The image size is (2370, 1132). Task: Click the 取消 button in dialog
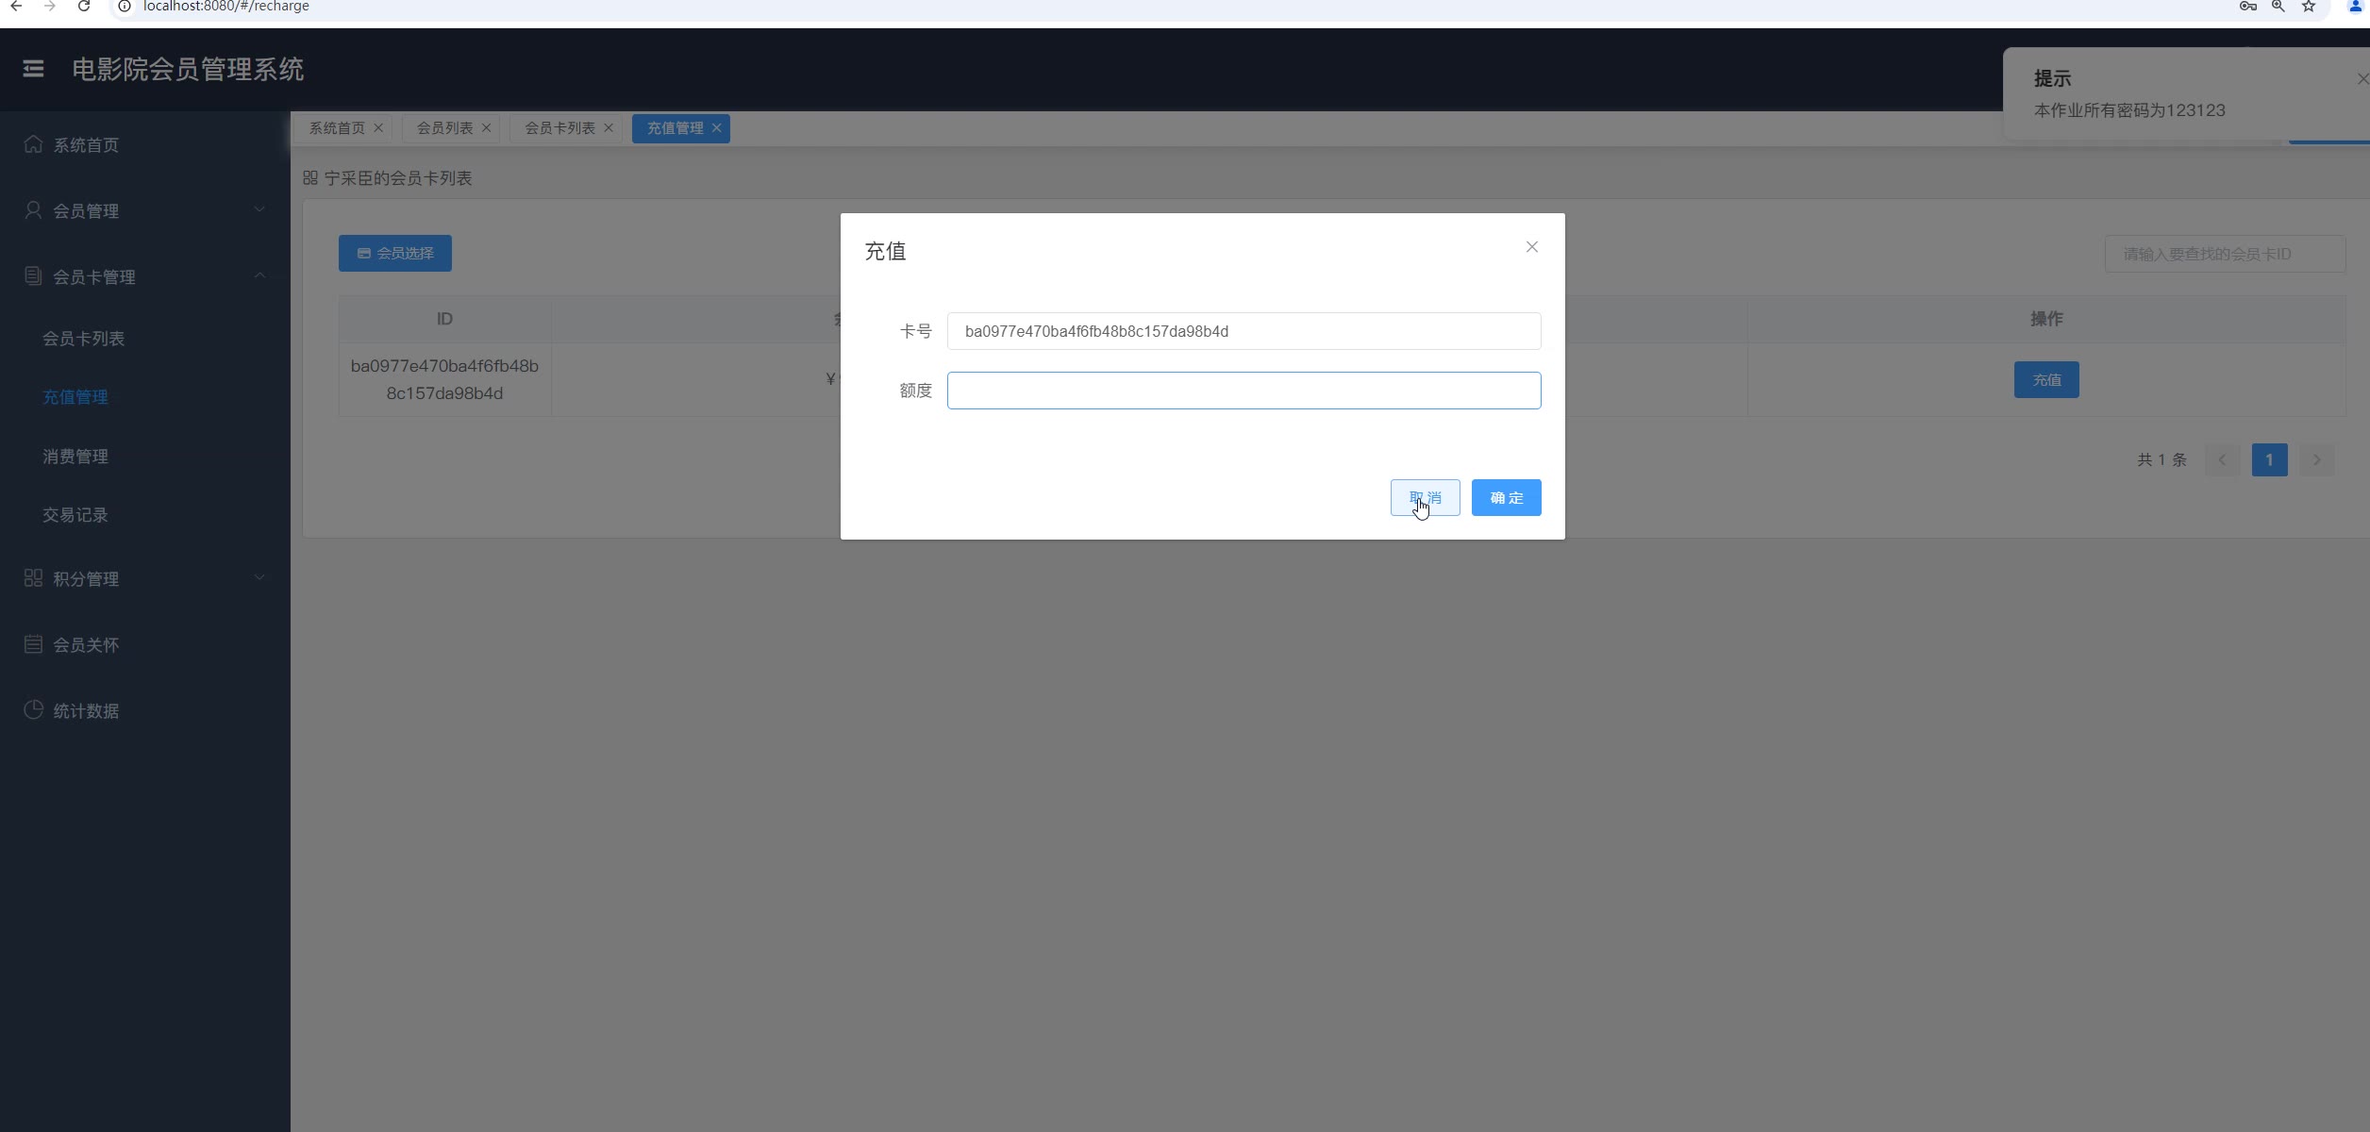click(x=1425, y=498)
